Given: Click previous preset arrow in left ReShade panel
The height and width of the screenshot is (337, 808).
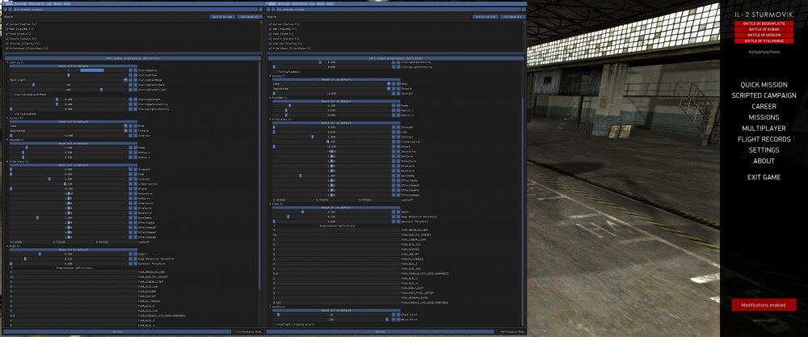Looking at the screenshot, I should [x=5, y=9].
